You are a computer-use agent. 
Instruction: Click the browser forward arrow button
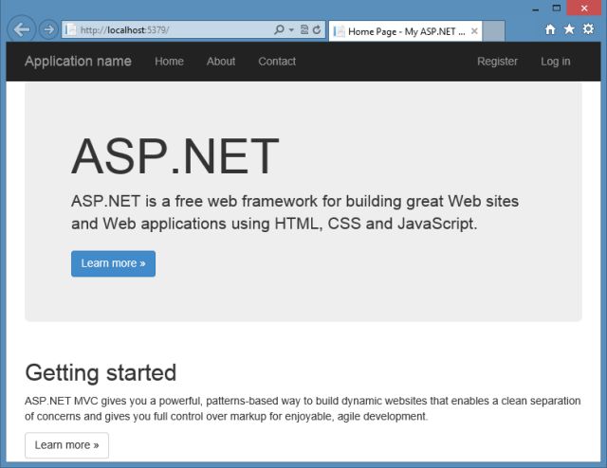coord(48,29)
